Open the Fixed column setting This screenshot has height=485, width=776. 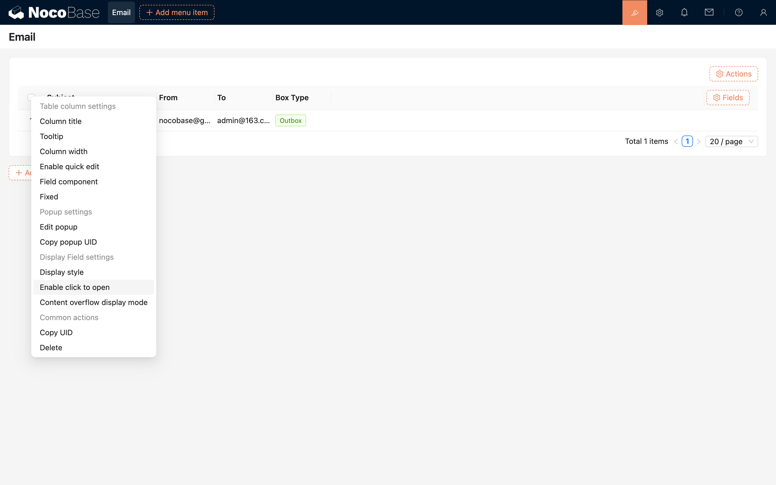[49, 197]
